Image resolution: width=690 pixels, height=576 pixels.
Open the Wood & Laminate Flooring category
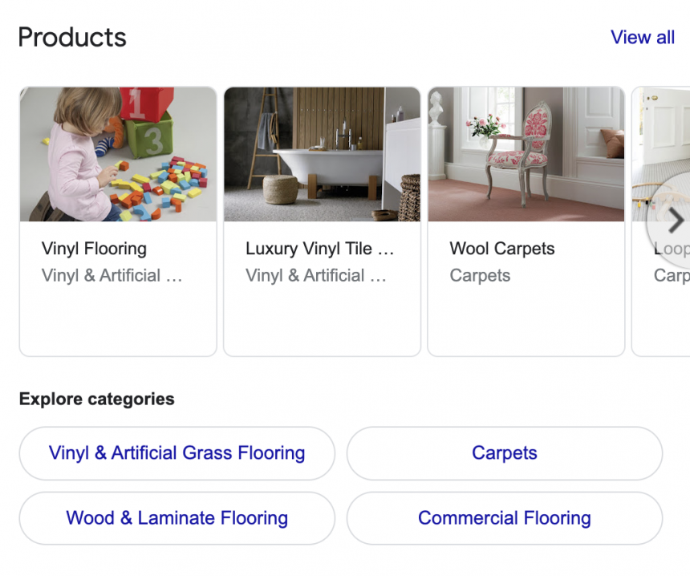tap(177, 518)
